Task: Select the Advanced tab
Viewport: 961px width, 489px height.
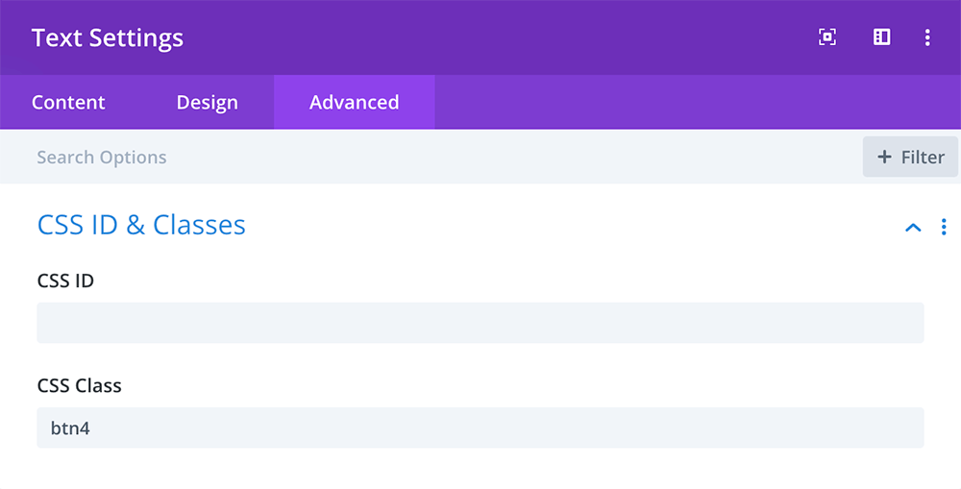Action: click(x=355, y=102)
